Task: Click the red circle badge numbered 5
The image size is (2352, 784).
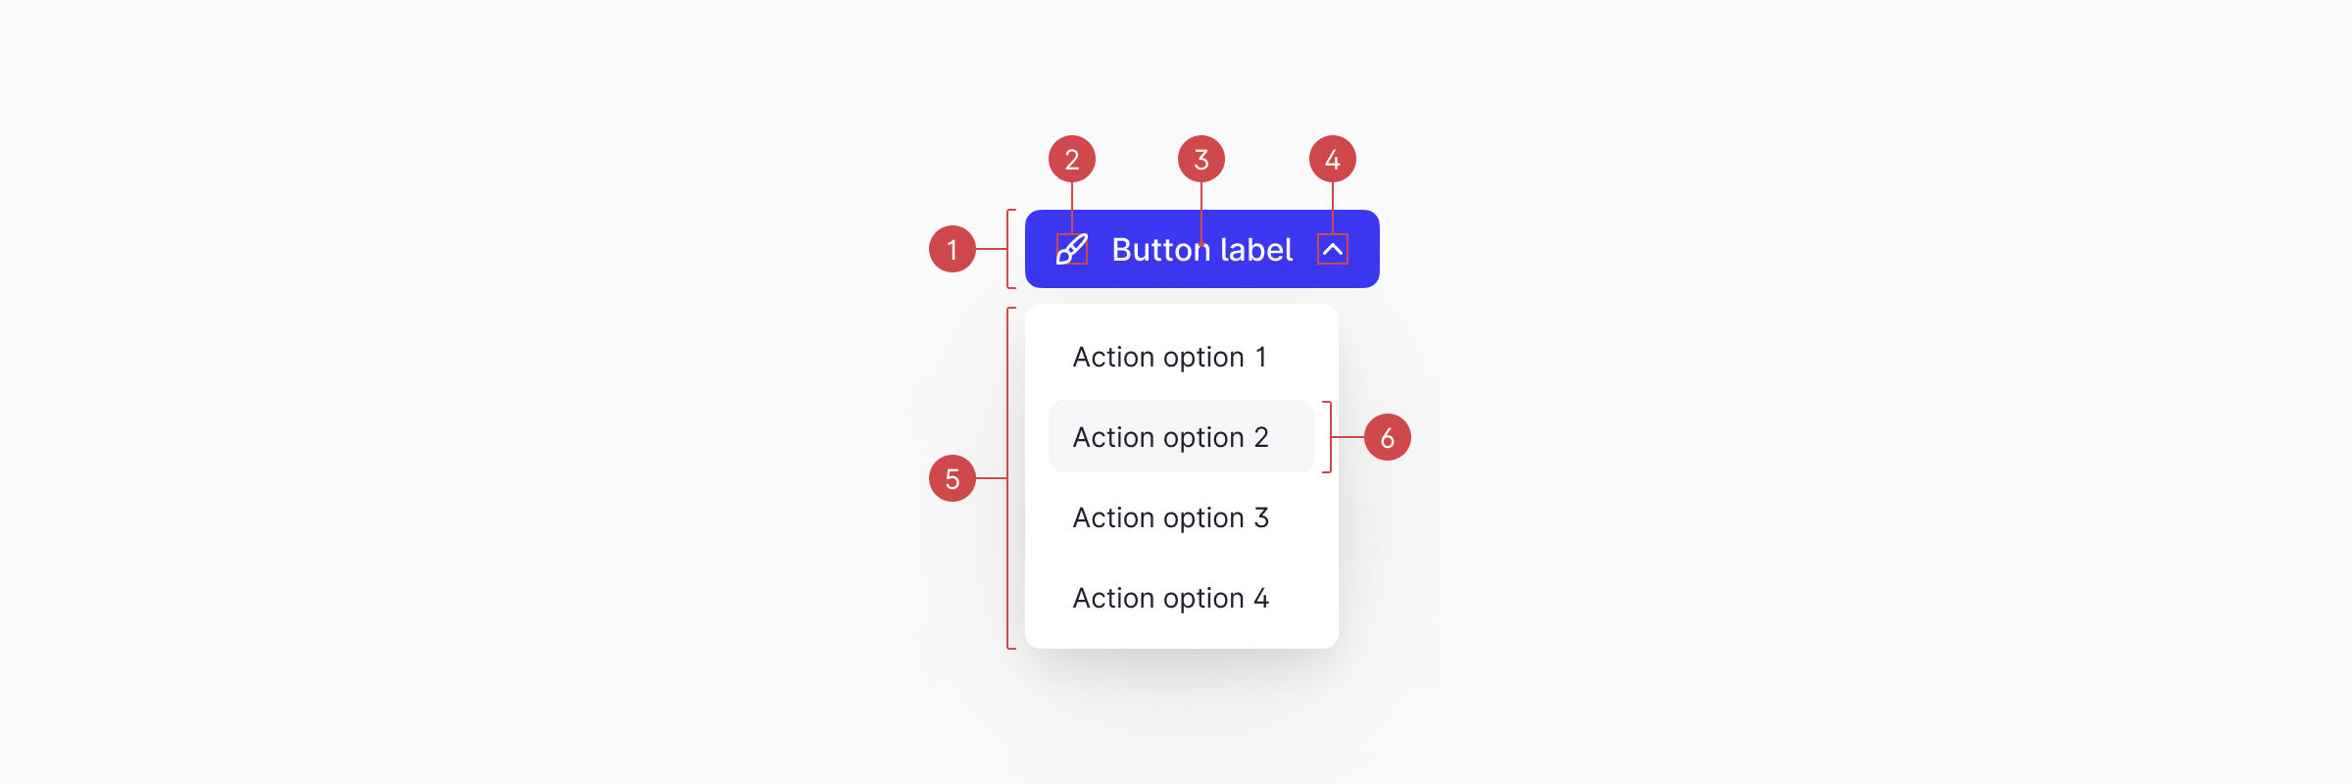Action: click(952, 478)
